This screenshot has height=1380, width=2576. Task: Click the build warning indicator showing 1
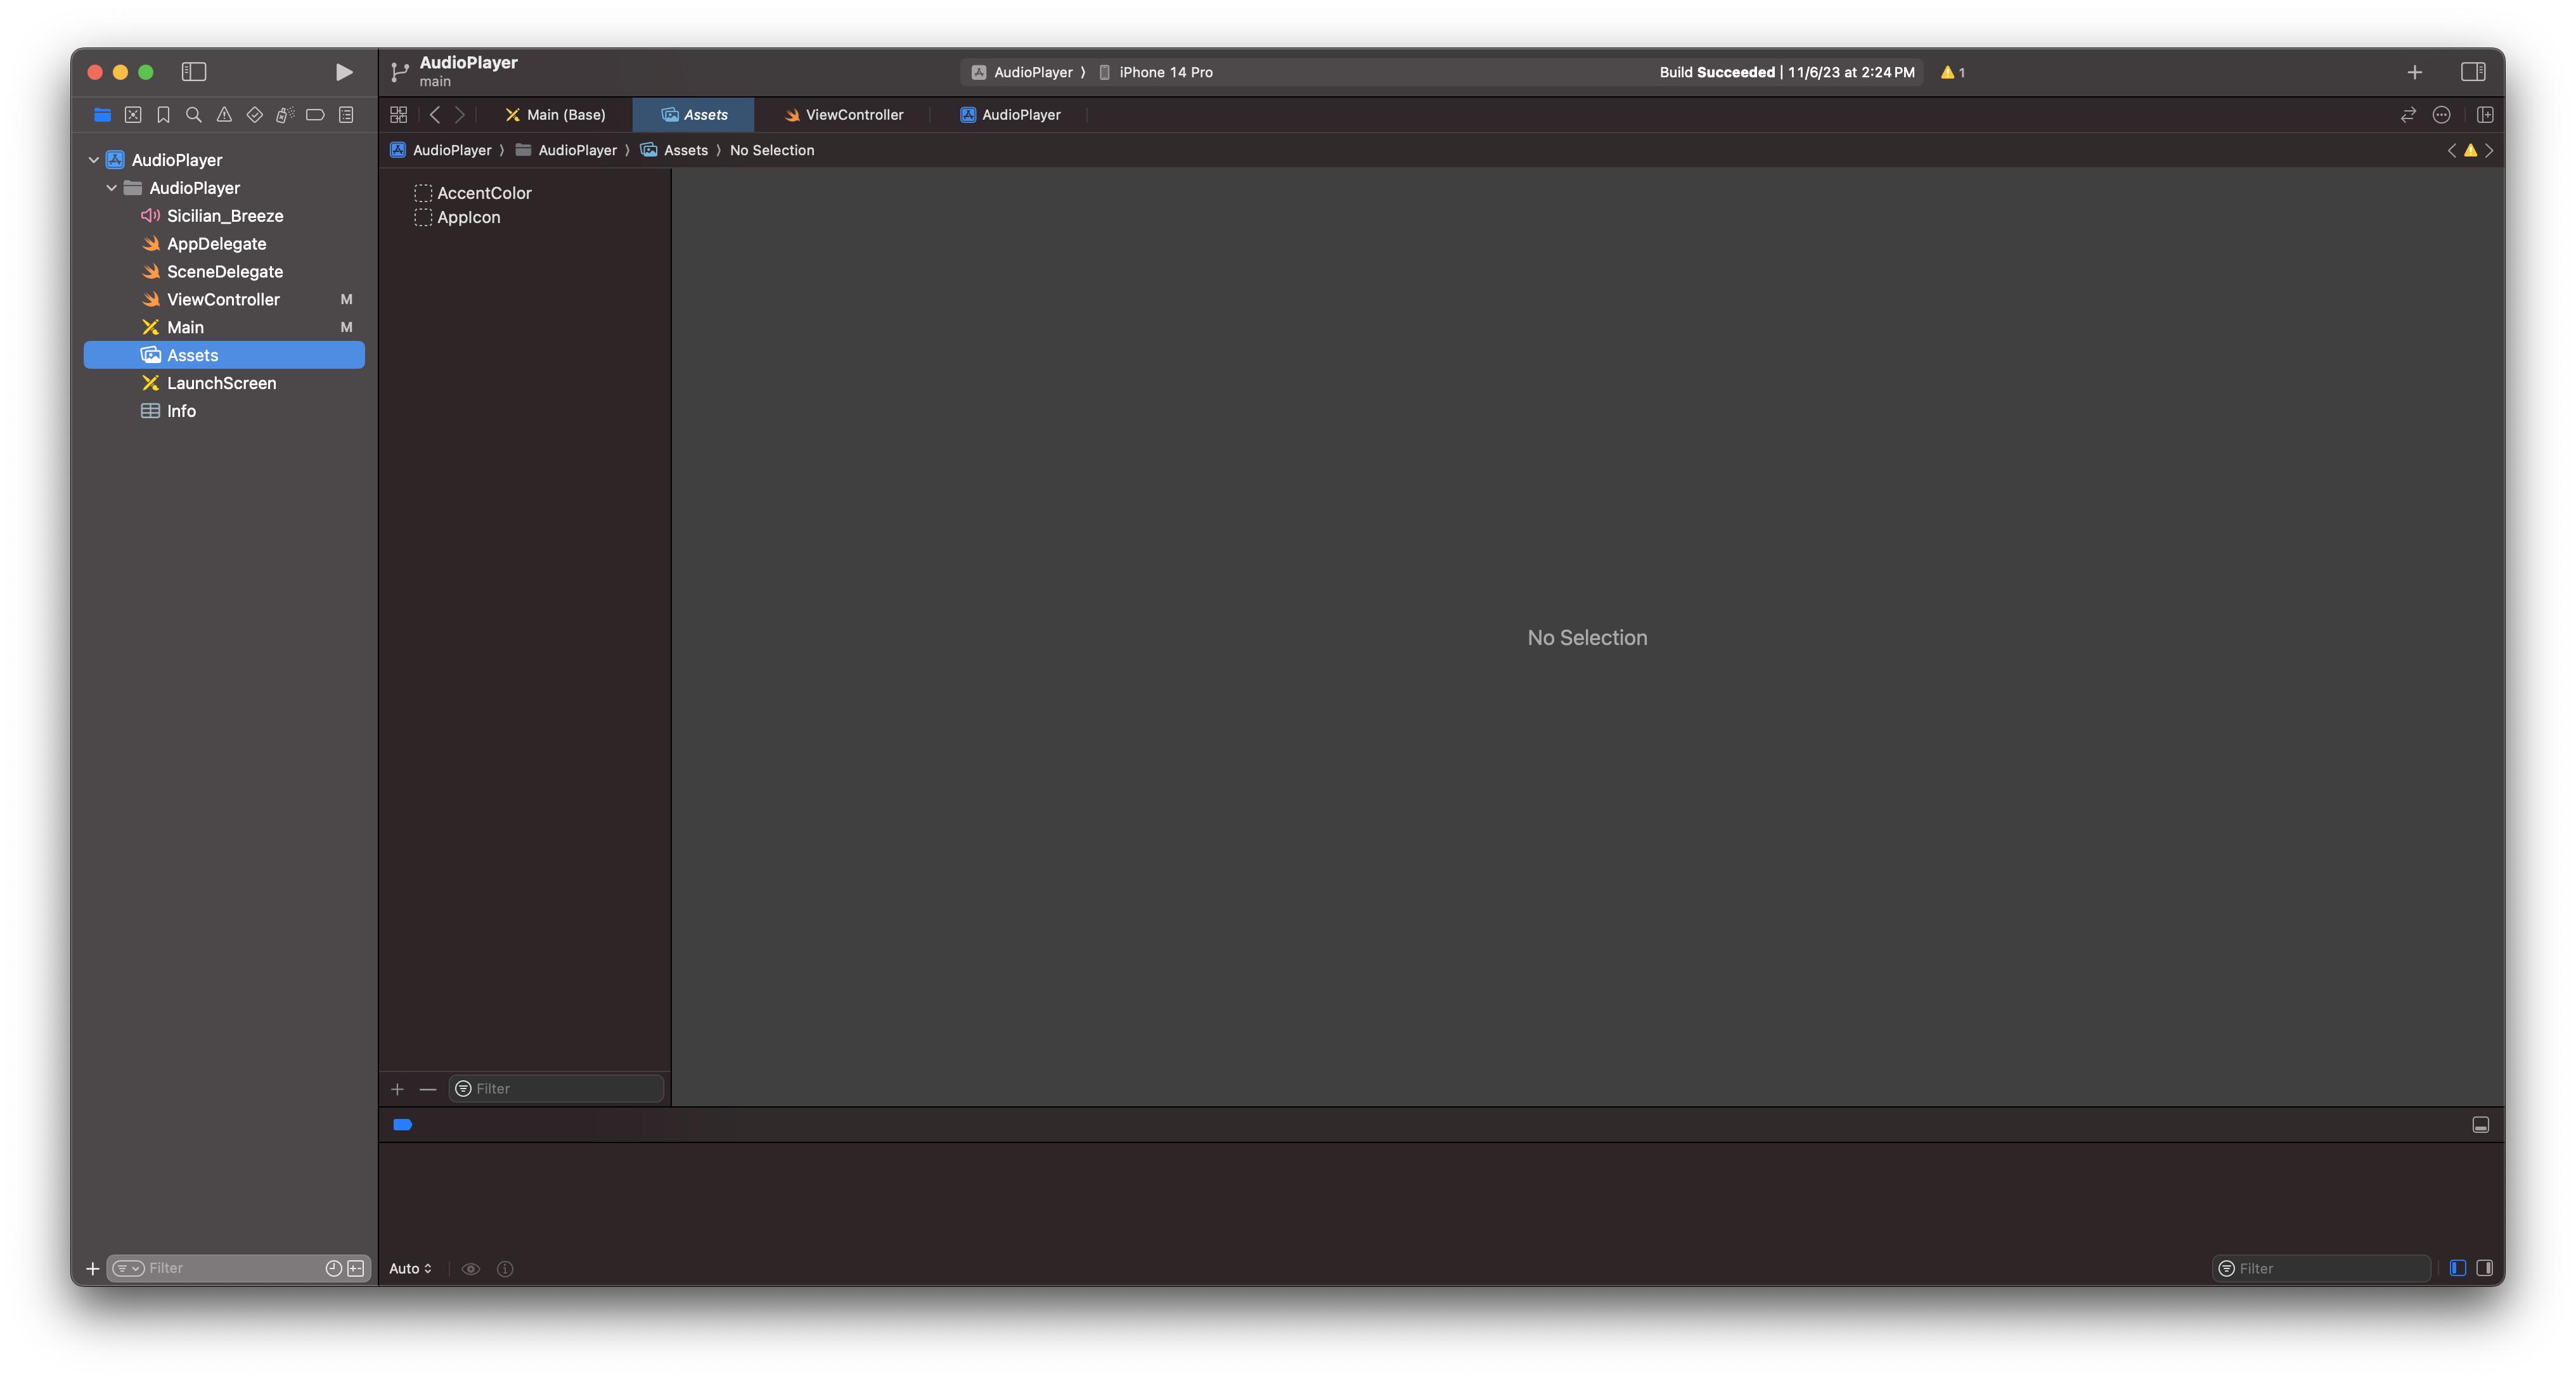pos(1952,72)
